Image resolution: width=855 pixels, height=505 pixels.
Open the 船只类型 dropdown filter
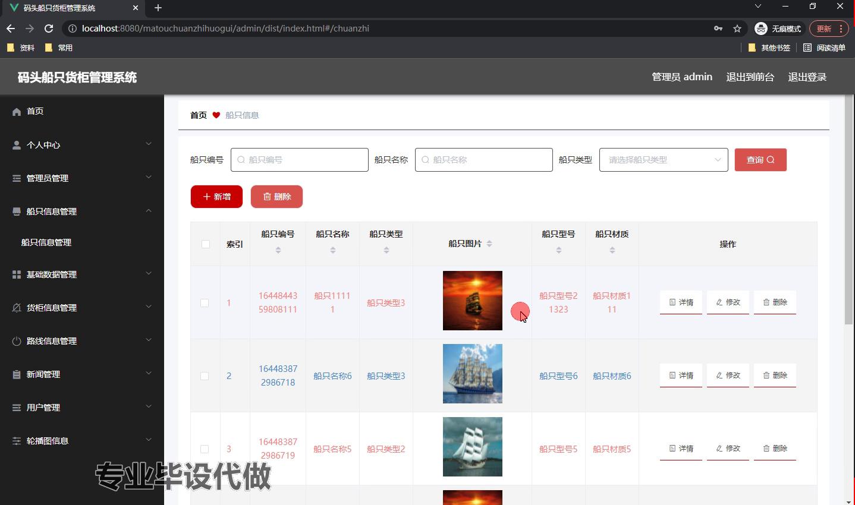pyautogui.click(x=663, y=160)
